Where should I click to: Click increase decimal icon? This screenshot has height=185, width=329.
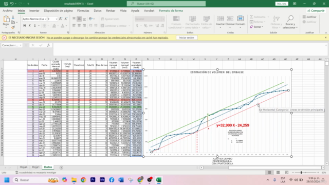pos(157,26)
